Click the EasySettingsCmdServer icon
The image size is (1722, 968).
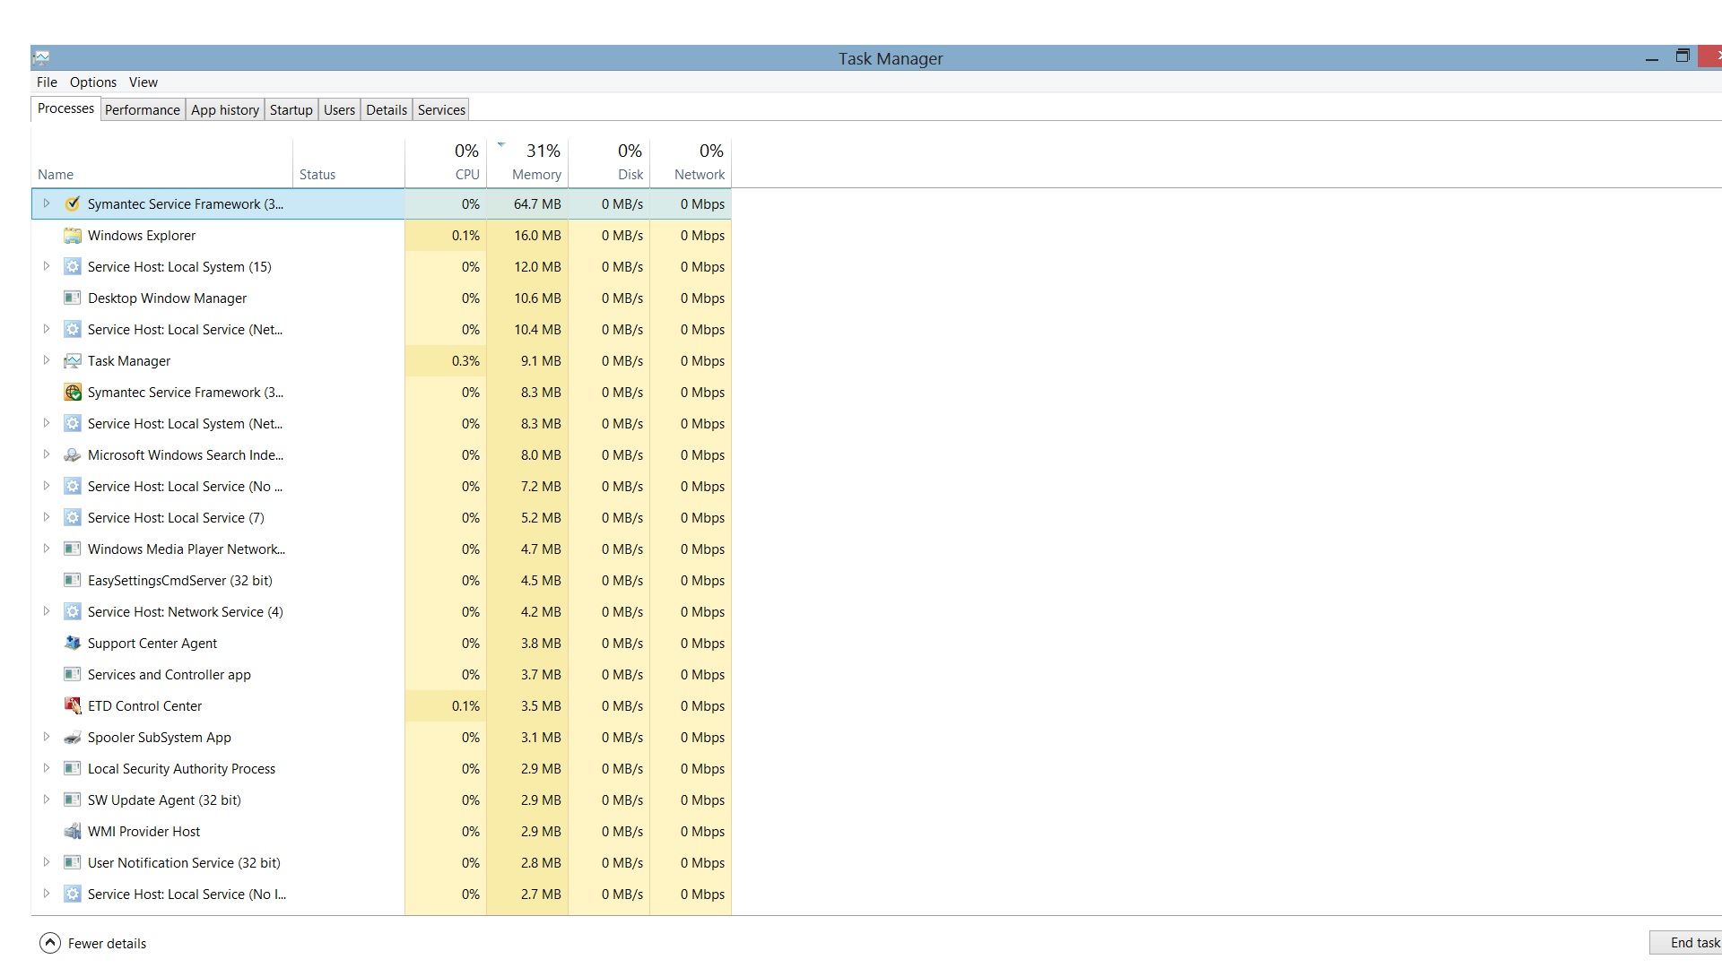pyautogui.click(x=73, y=581)
